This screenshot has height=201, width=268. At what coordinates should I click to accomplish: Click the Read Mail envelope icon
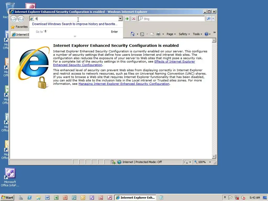tap(152, 34)
